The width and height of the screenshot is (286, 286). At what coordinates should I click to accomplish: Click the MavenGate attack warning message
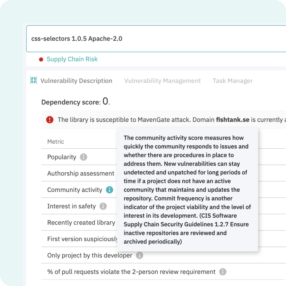(x=172, y=120)
